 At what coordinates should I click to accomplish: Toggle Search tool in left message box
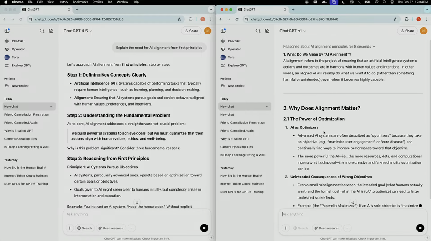pyautogui.click(x=85, y=228)
